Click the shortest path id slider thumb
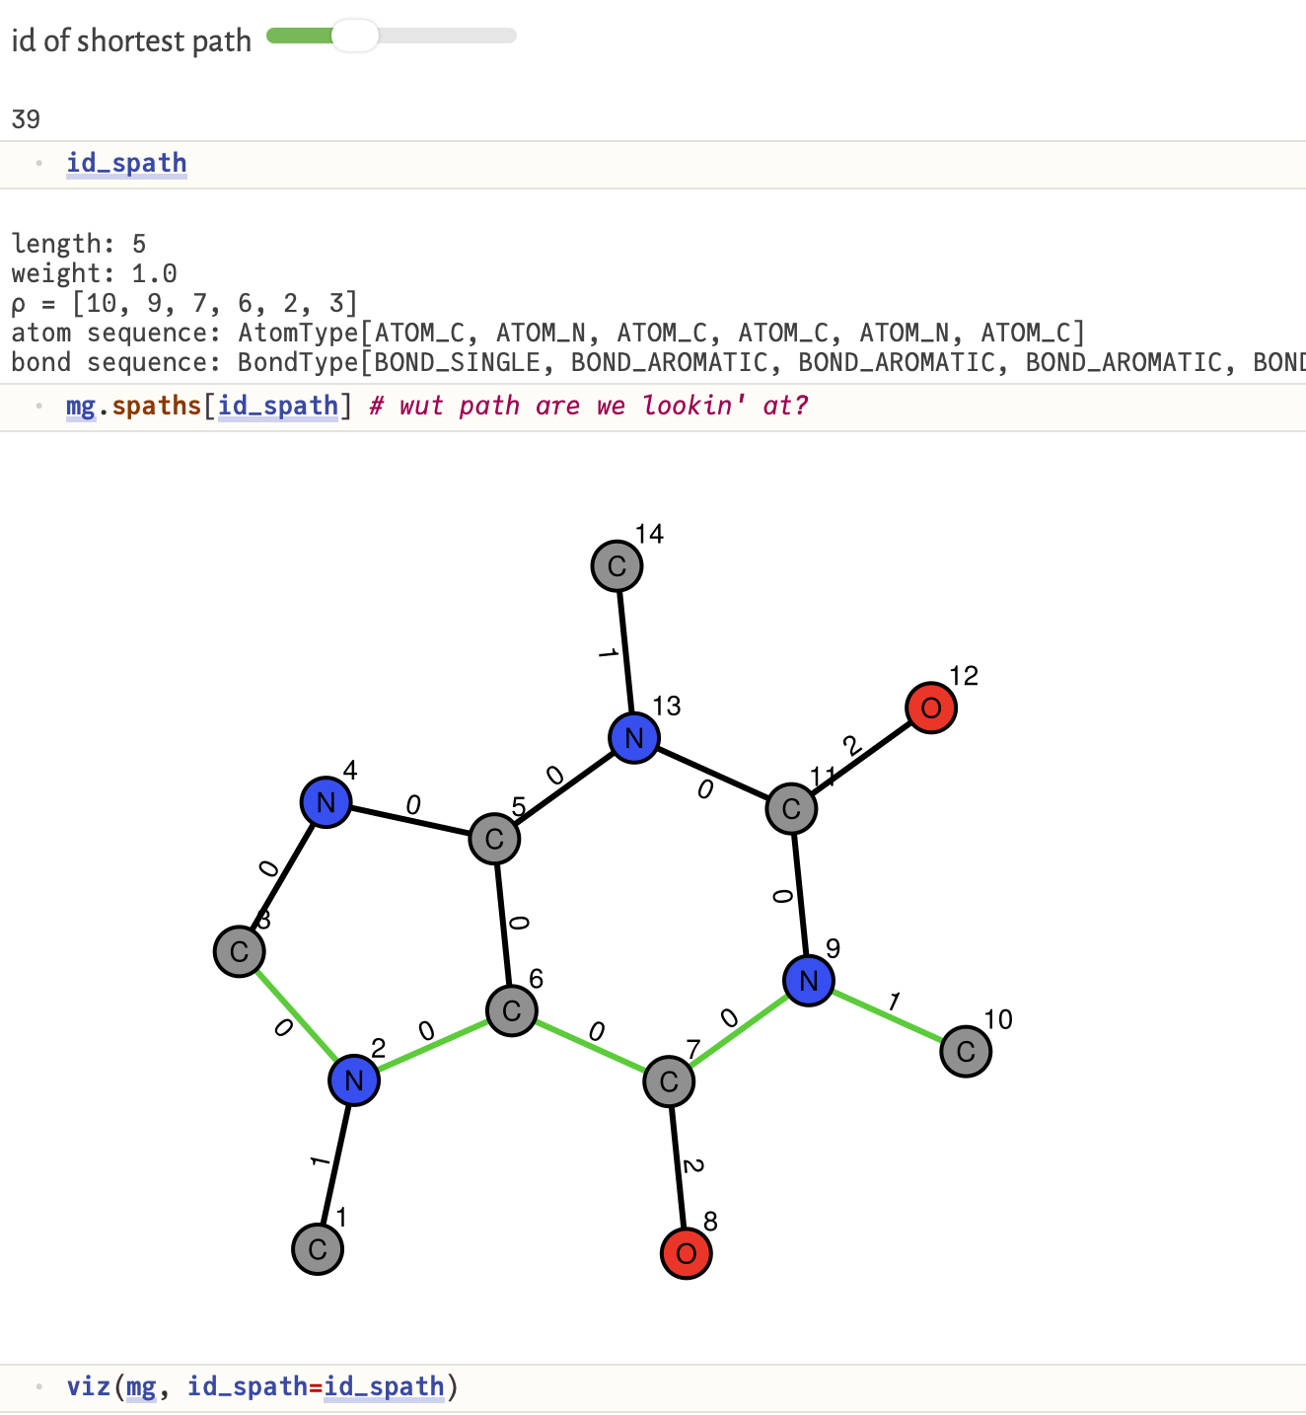 (x=354, y=37)
